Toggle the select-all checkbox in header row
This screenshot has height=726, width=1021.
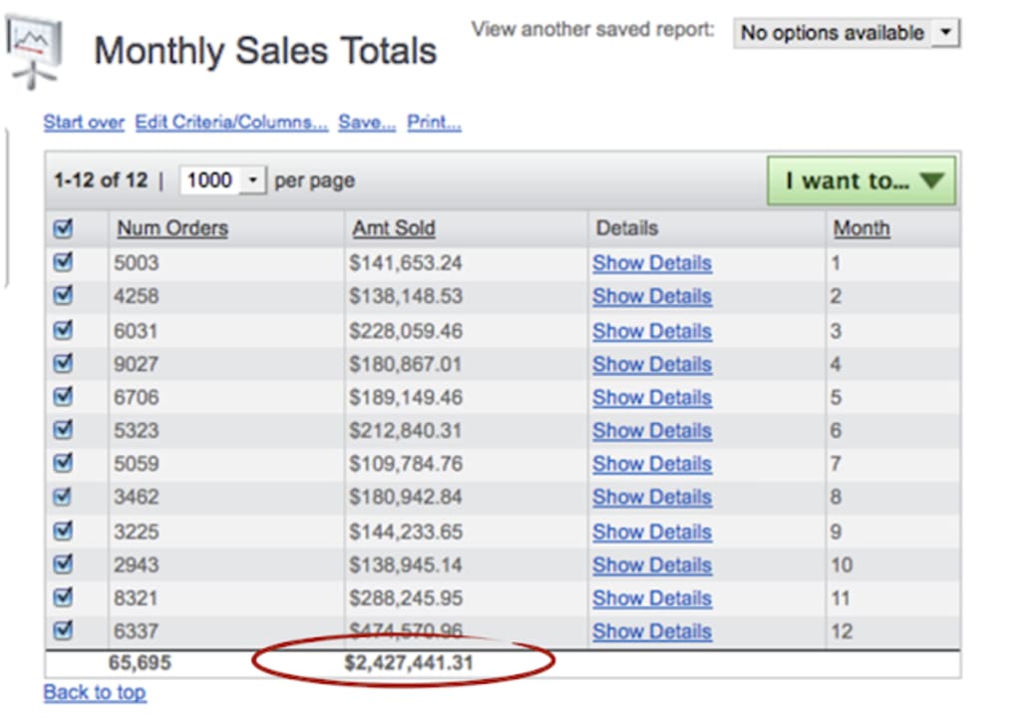coord(63,228)
